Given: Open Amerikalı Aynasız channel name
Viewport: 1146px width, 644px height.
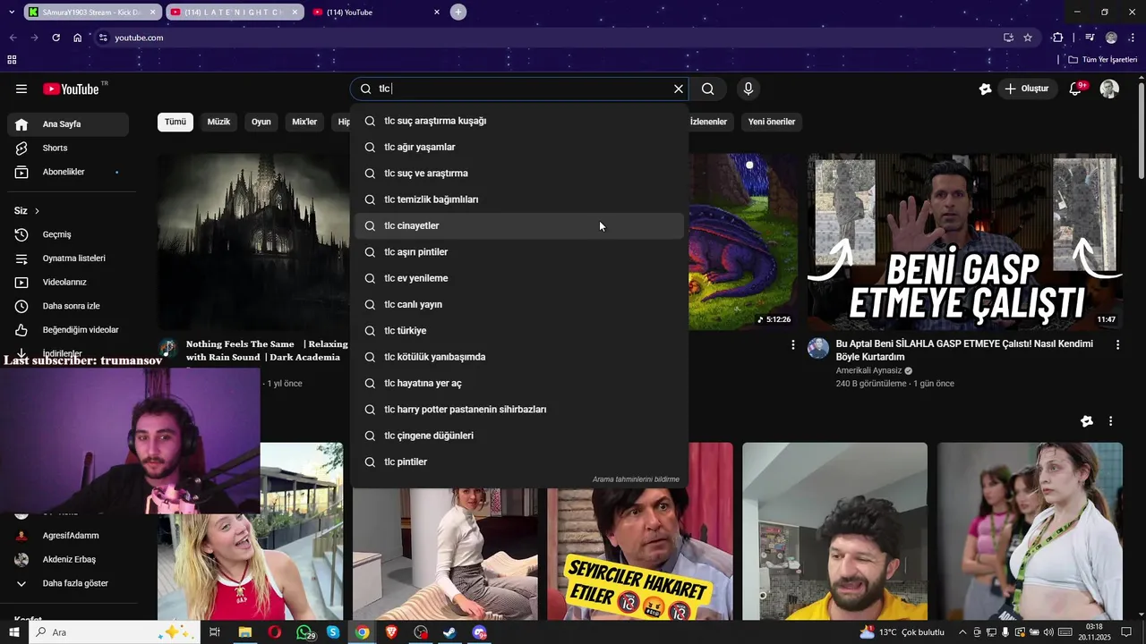Looking at the screenshot, I should point(868,370).
